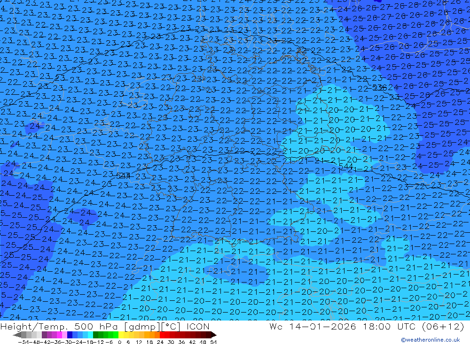The image size is (470, 344).
Task: Select the '500 hPa' level label
Action: pyautogui.click(x=96, y=327)
